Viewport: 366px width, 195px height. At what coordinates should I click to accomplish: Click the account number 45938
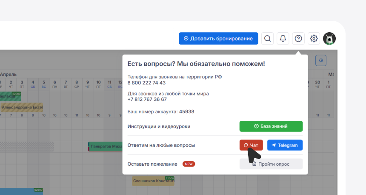click(186, 111)
